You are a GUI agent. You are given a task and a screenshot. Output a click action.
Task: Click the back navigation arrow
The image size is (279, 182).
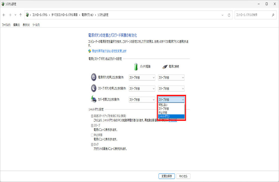4,15
